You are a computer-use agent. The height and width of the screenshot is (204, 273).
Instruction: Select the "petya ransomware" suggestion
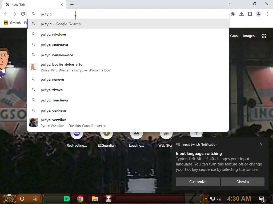[128, 55]
